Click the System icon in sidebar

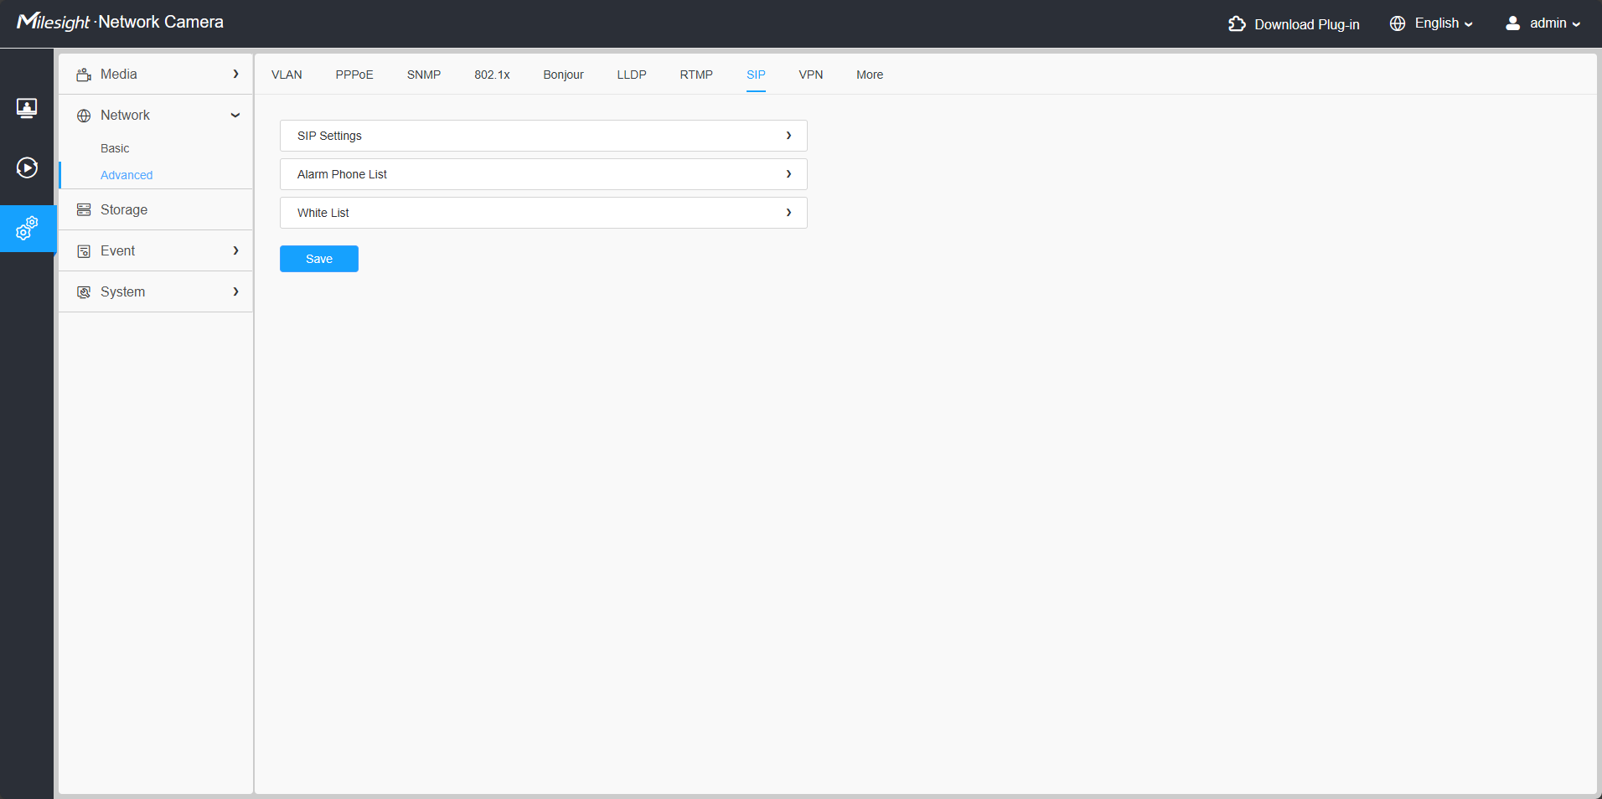pyautogui.click(x=84, y=292)
